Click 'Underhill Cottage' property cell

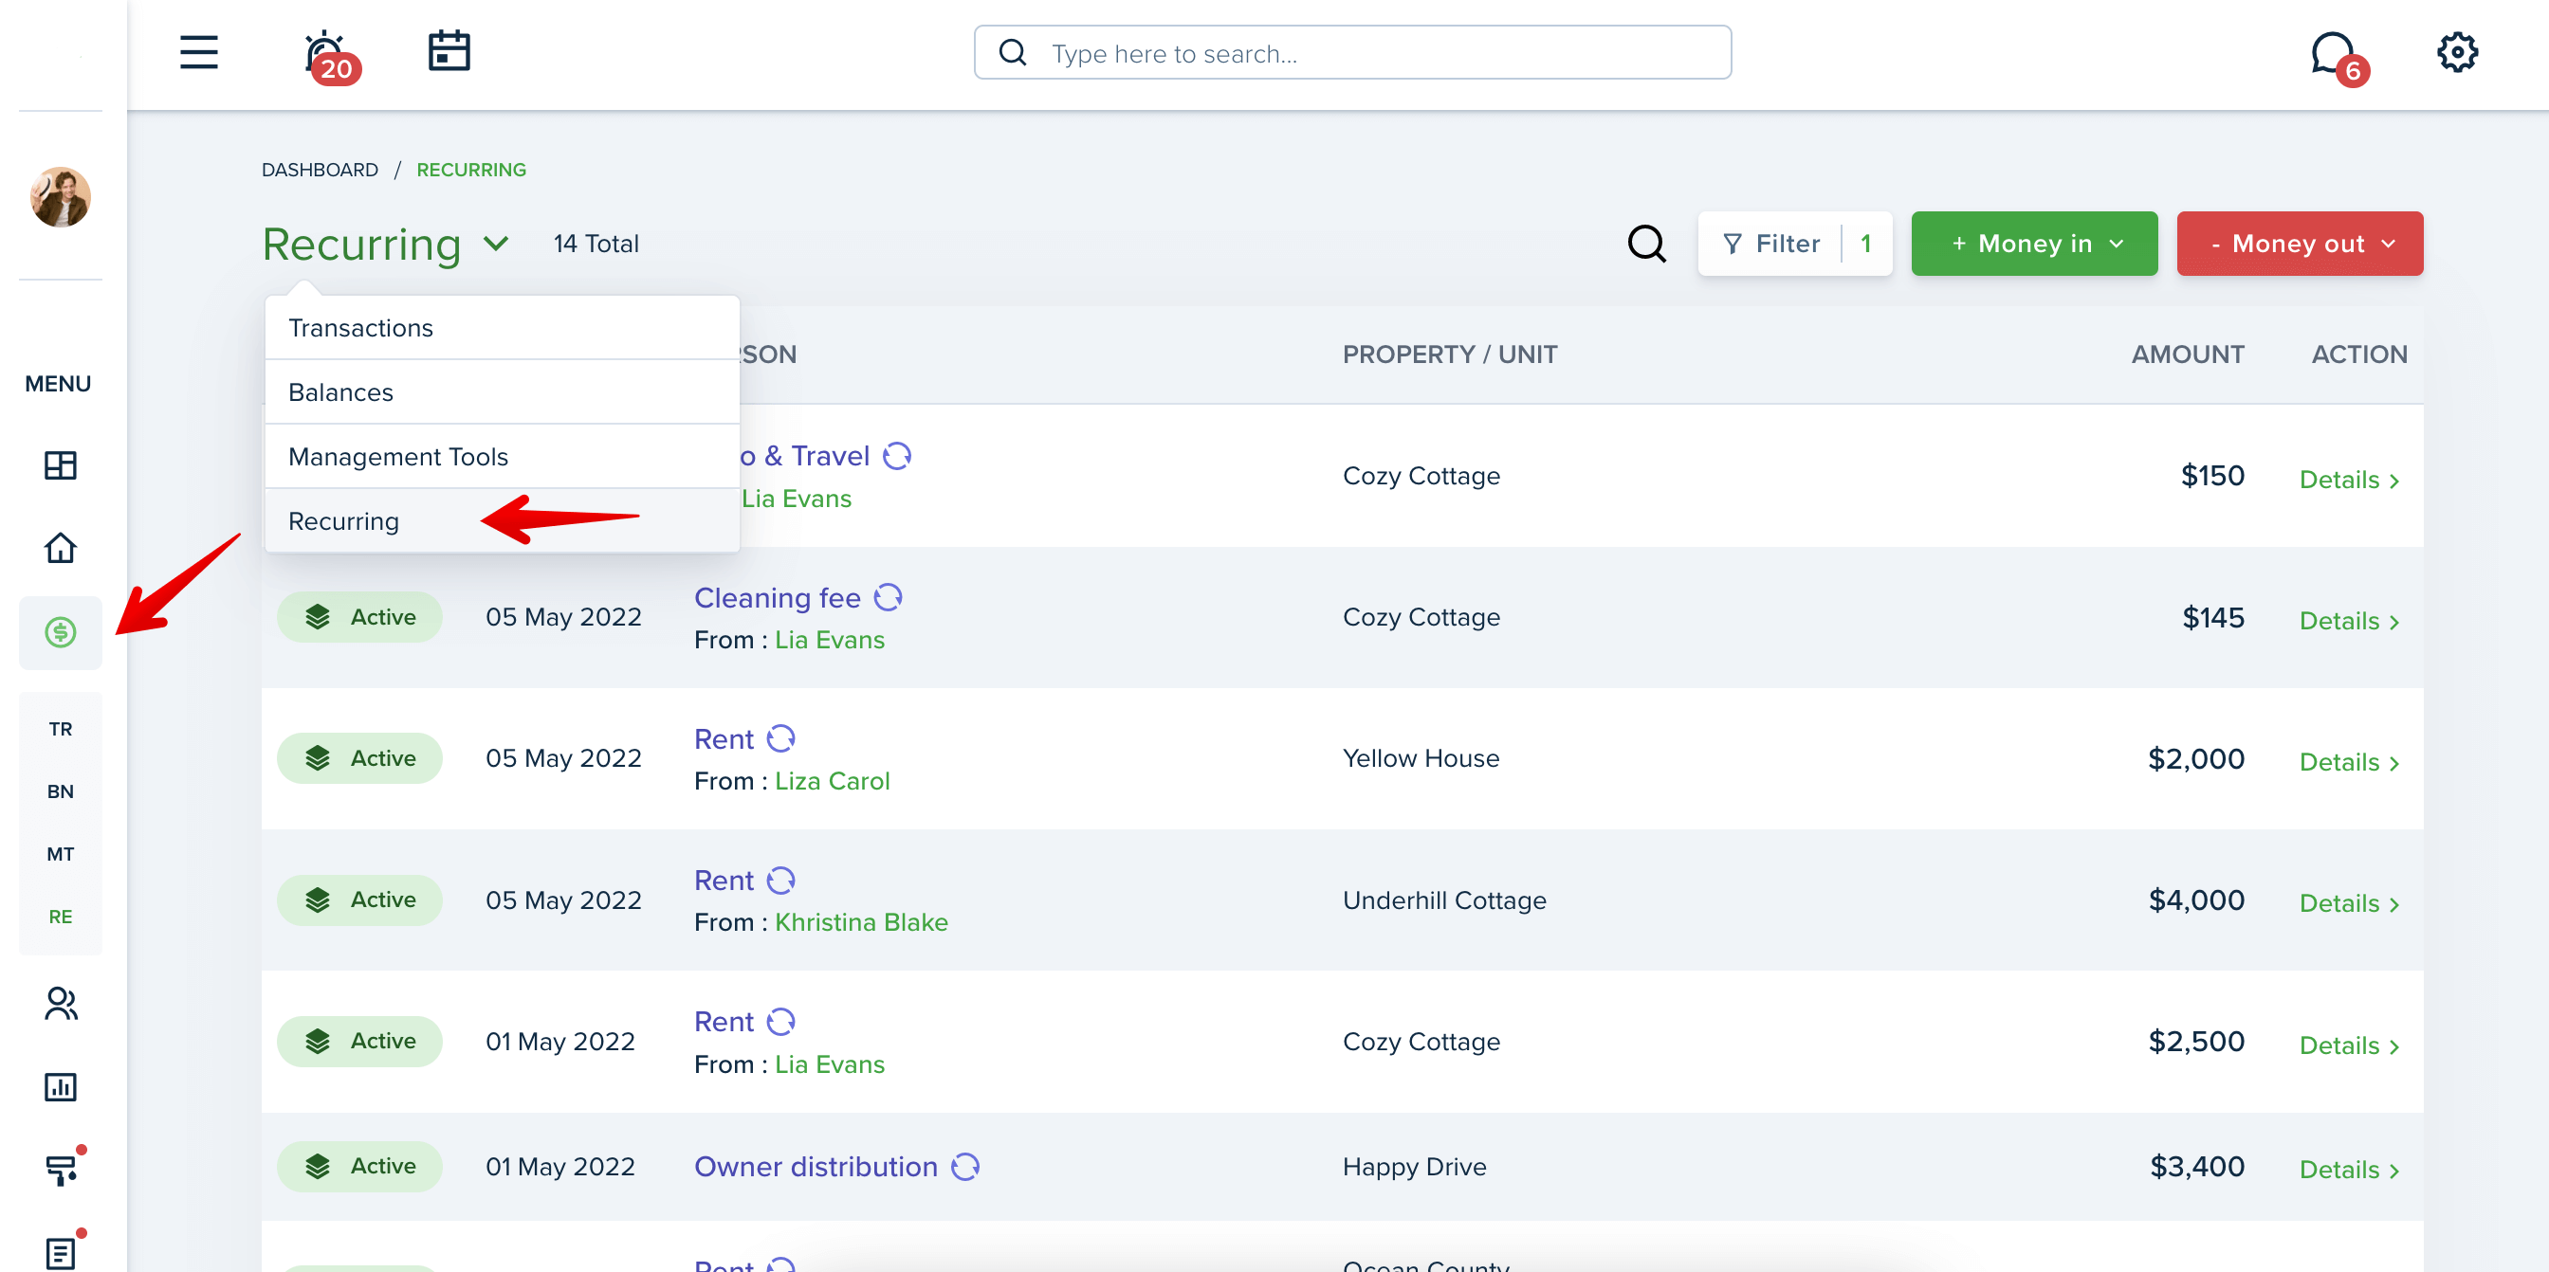point(1443,900)
